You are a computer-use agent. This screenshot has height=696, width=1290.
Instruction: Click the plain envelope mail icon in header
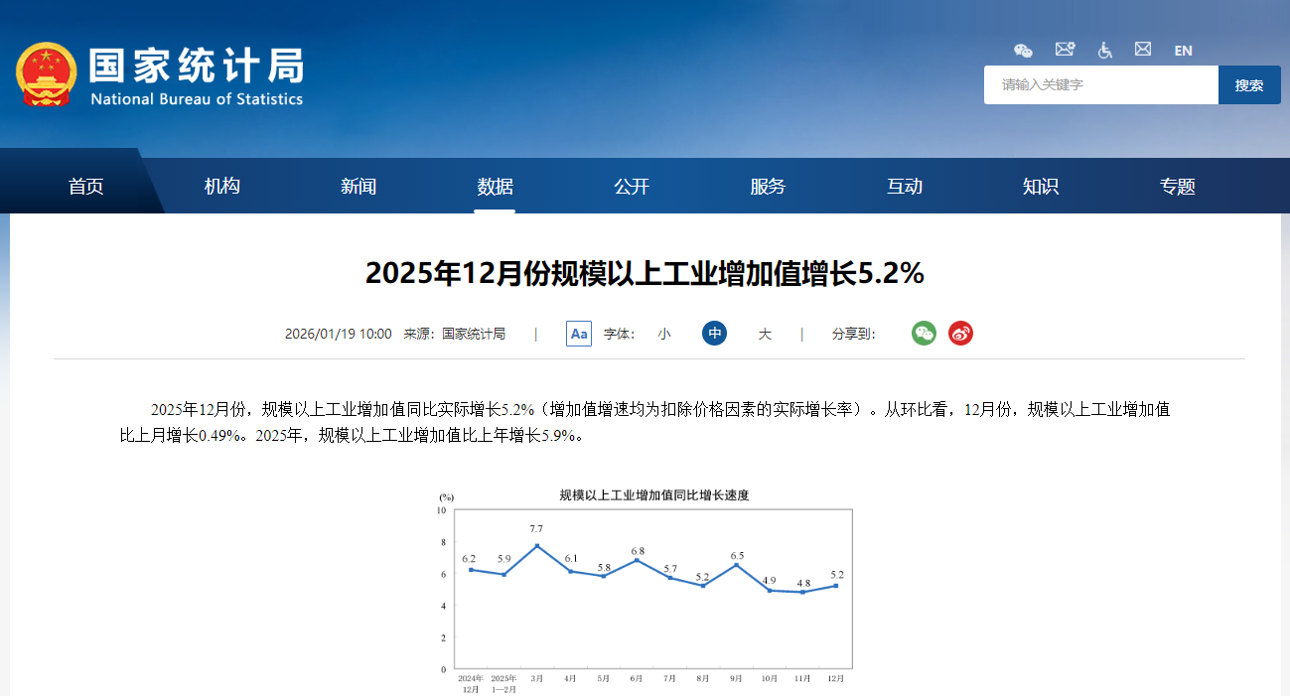click(x=1143, y=49)
